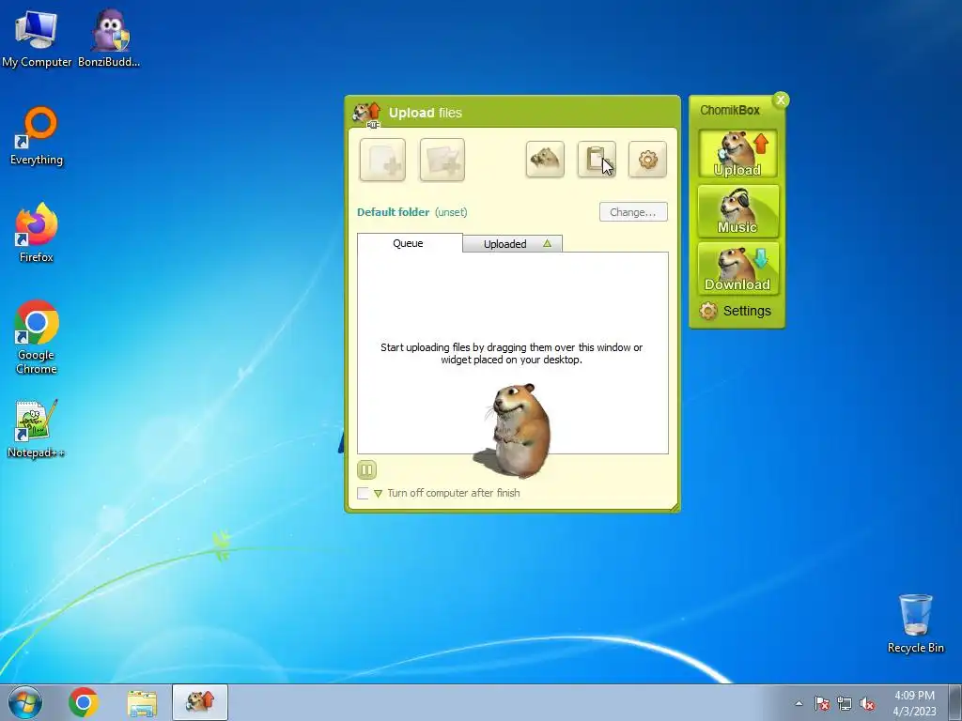Click the window resize grip corner

point(675,506)
